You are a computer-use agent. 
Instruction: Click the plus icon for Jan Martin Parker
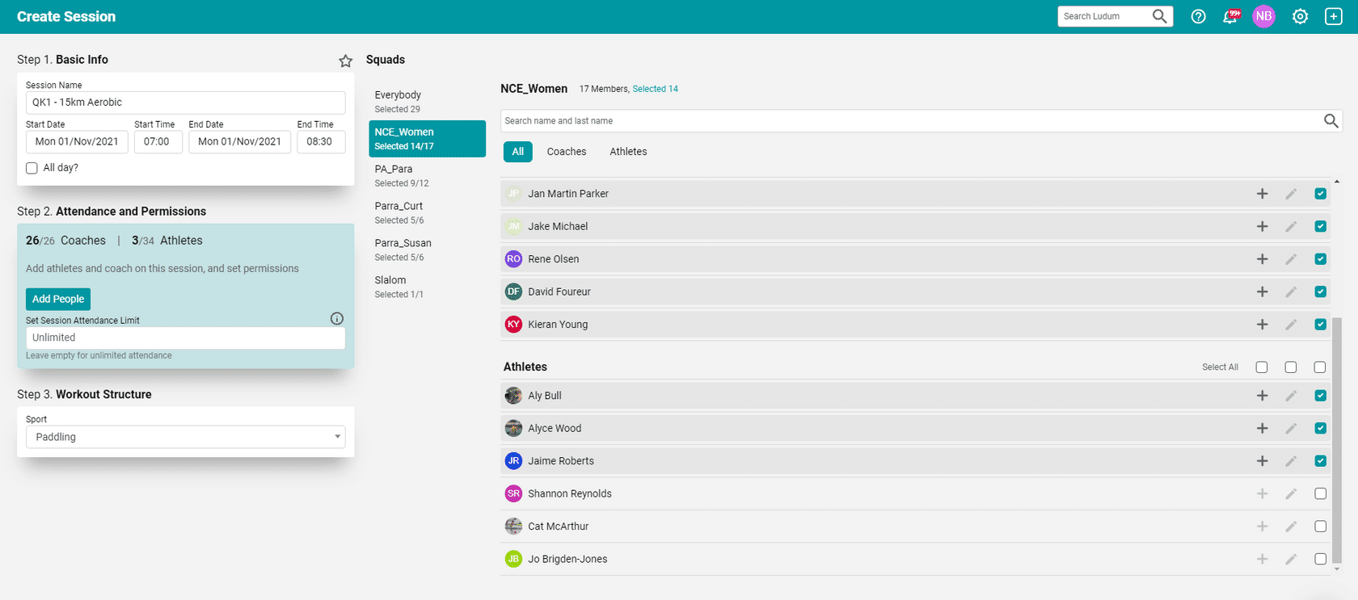click(x=1262, y=194)
